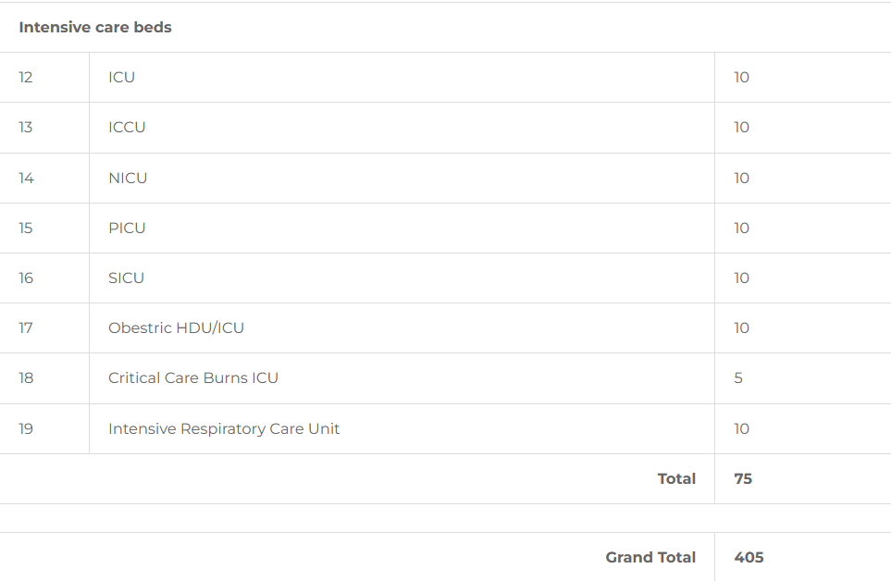Image resolution: width=891 pixels, height=581 pixels.
Task: Select serial number 19 cell
Action: pos(26,428)
